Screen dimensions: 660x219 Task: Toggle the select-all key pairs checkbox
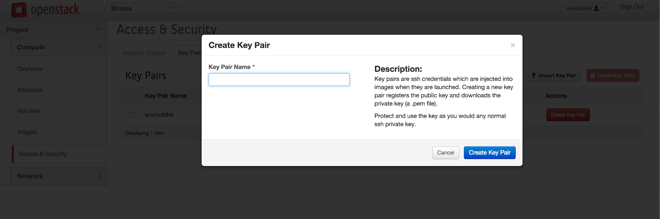pos(132,96)
